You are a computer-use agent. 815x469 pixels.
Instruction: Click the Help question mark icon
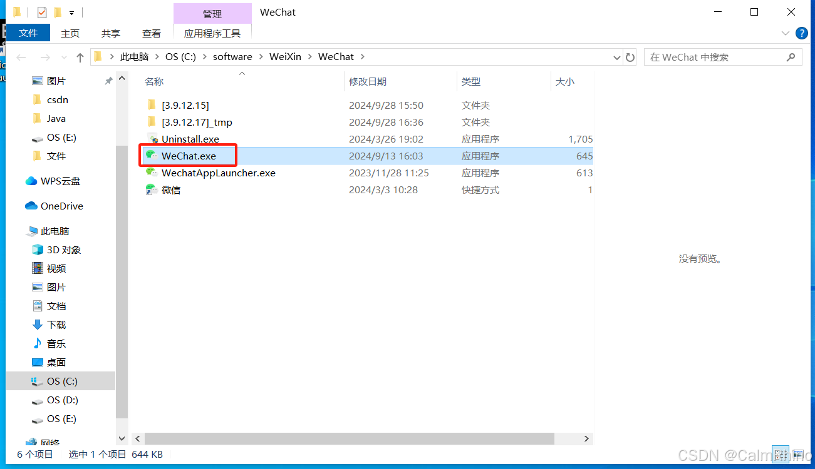tap(801, 33)
